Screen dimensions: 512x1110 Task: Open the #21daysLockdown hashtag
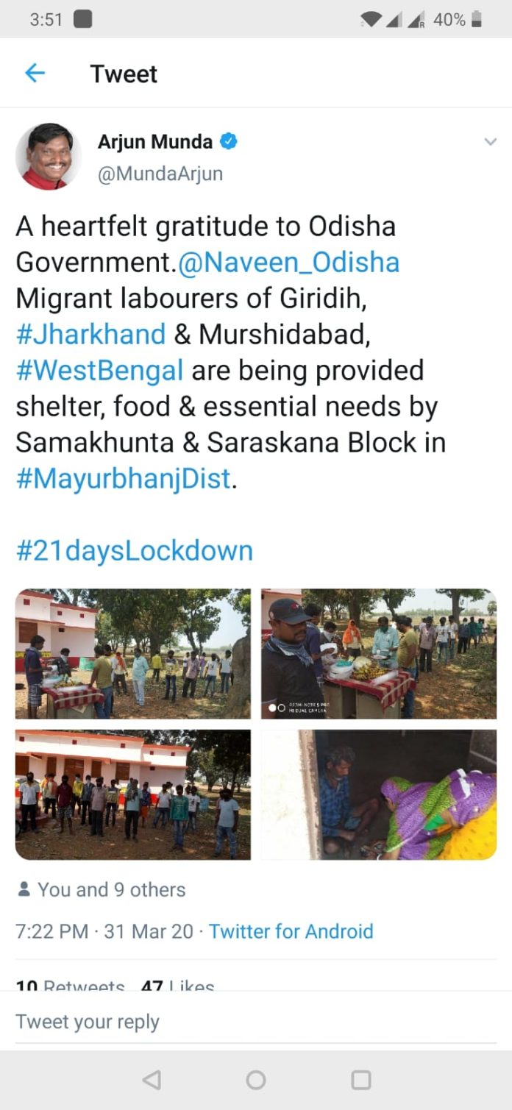(135, 550)
